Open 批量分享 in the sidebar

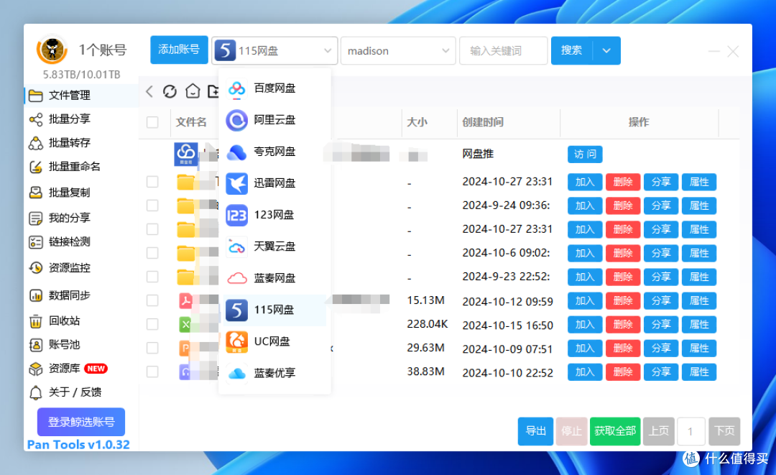coord(82,119)
